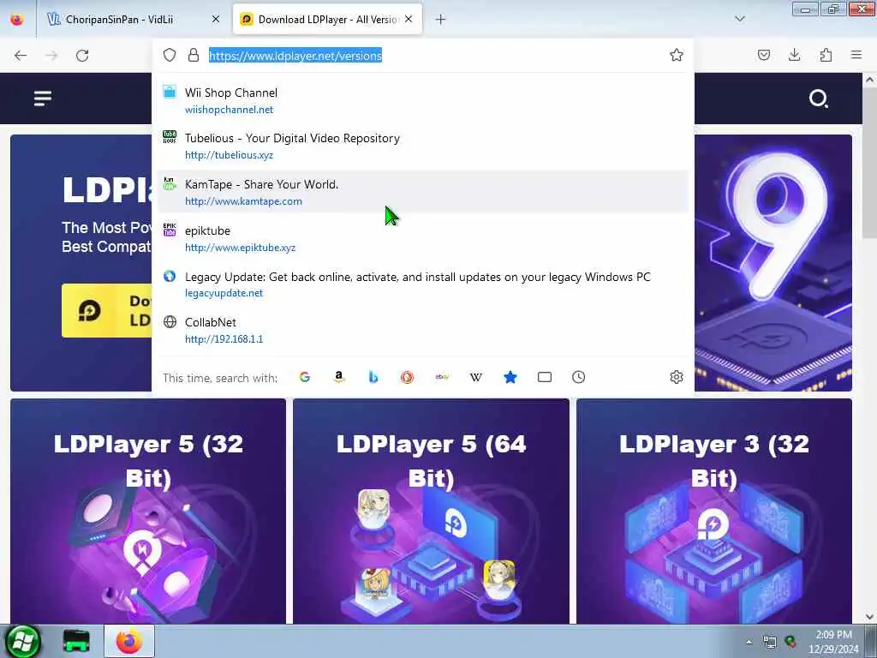Viewport: 877px width, 658px height.
Task: Show hidden system tray icons arrow
Action: pyautogui.click(x=749, y=643)
